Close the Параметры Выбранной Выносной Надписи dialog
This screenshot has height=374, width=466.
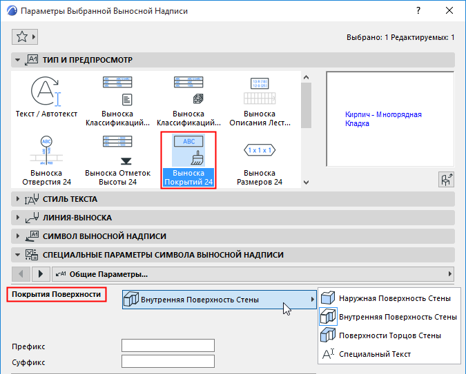(x=449, y=11)
